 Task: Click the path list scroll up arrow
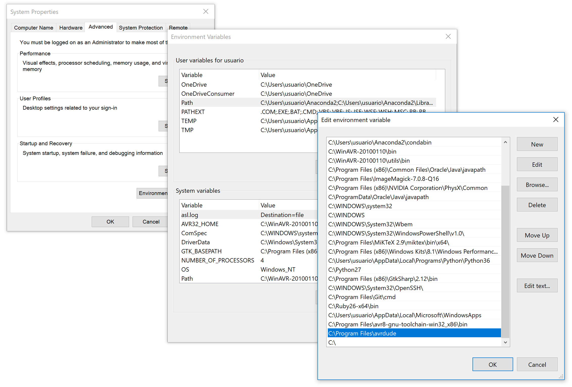[505, 142]
